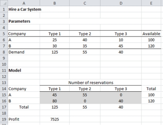163x125 pixels.
Task: Select shaded cell 55 in row 15
Action: click(x=85, y=95)
